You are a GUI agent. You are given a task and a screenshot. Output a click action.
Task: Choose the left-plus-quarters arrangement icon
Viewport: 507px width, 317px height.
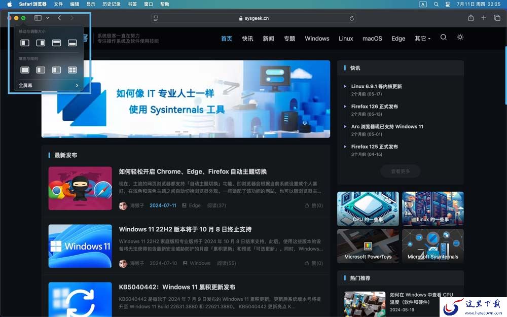57,70
